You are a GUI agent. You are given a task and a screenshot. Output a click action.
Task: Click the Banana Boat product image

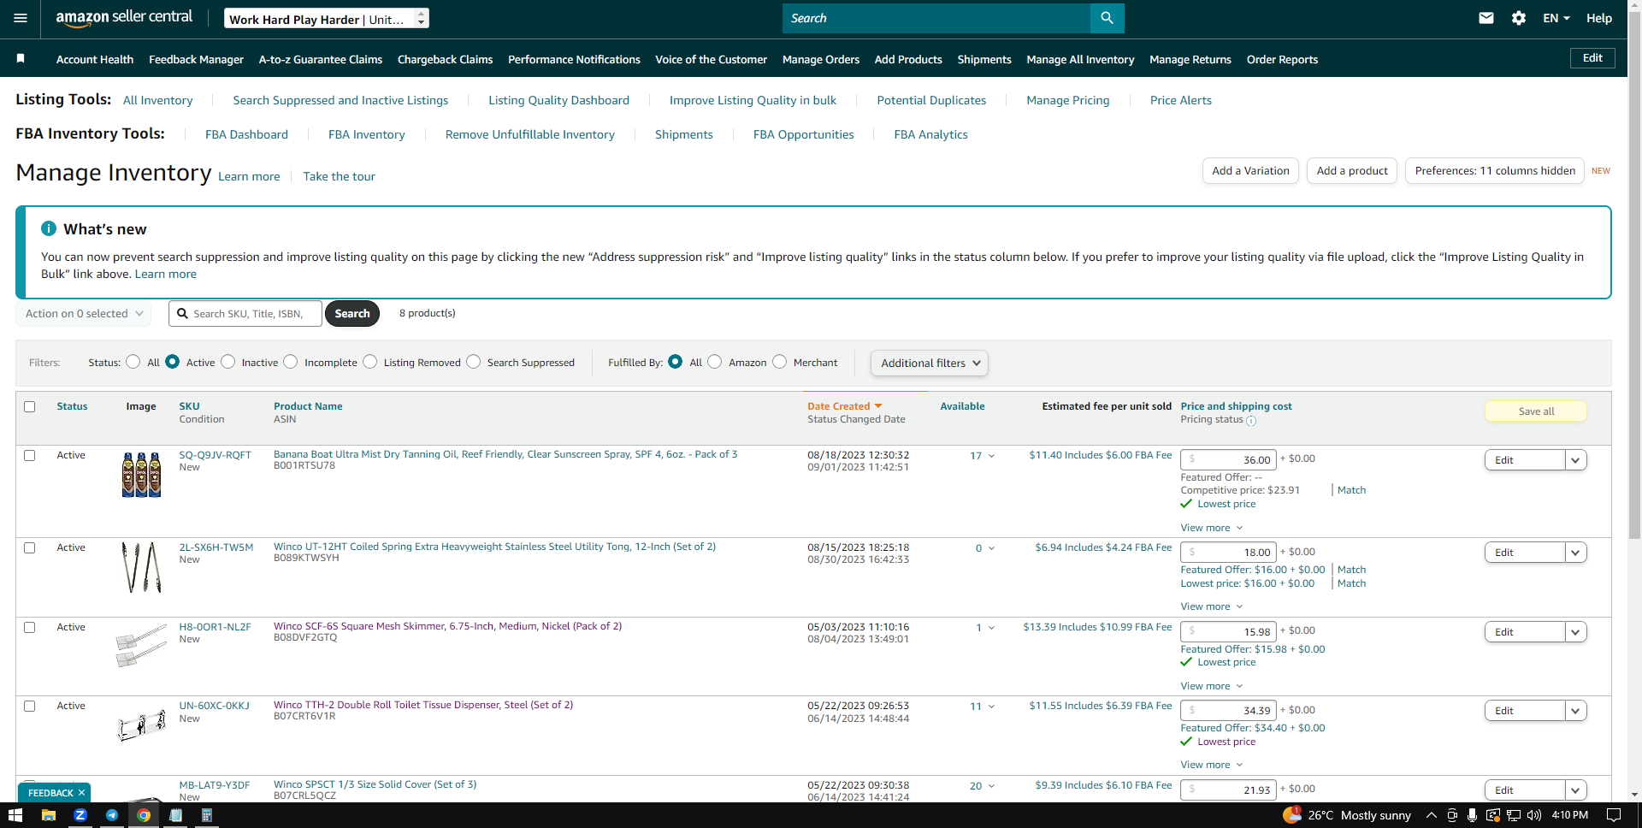(x=141, y=475)
